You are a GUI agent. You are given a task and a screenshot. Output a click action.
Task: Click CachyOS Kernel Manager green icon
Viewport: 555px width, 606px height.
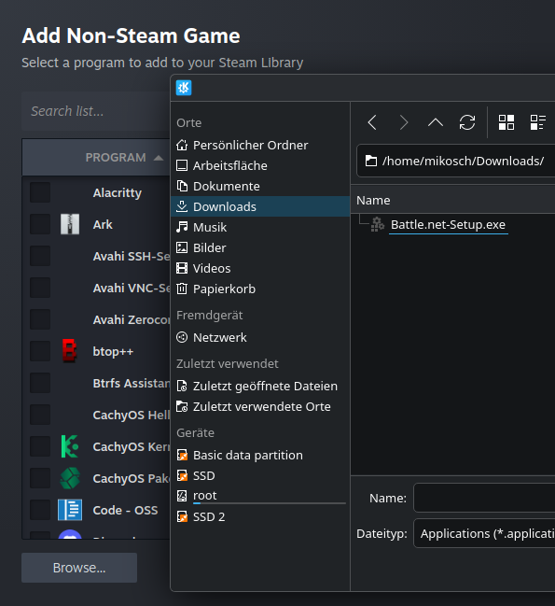[x=70, y=446]
